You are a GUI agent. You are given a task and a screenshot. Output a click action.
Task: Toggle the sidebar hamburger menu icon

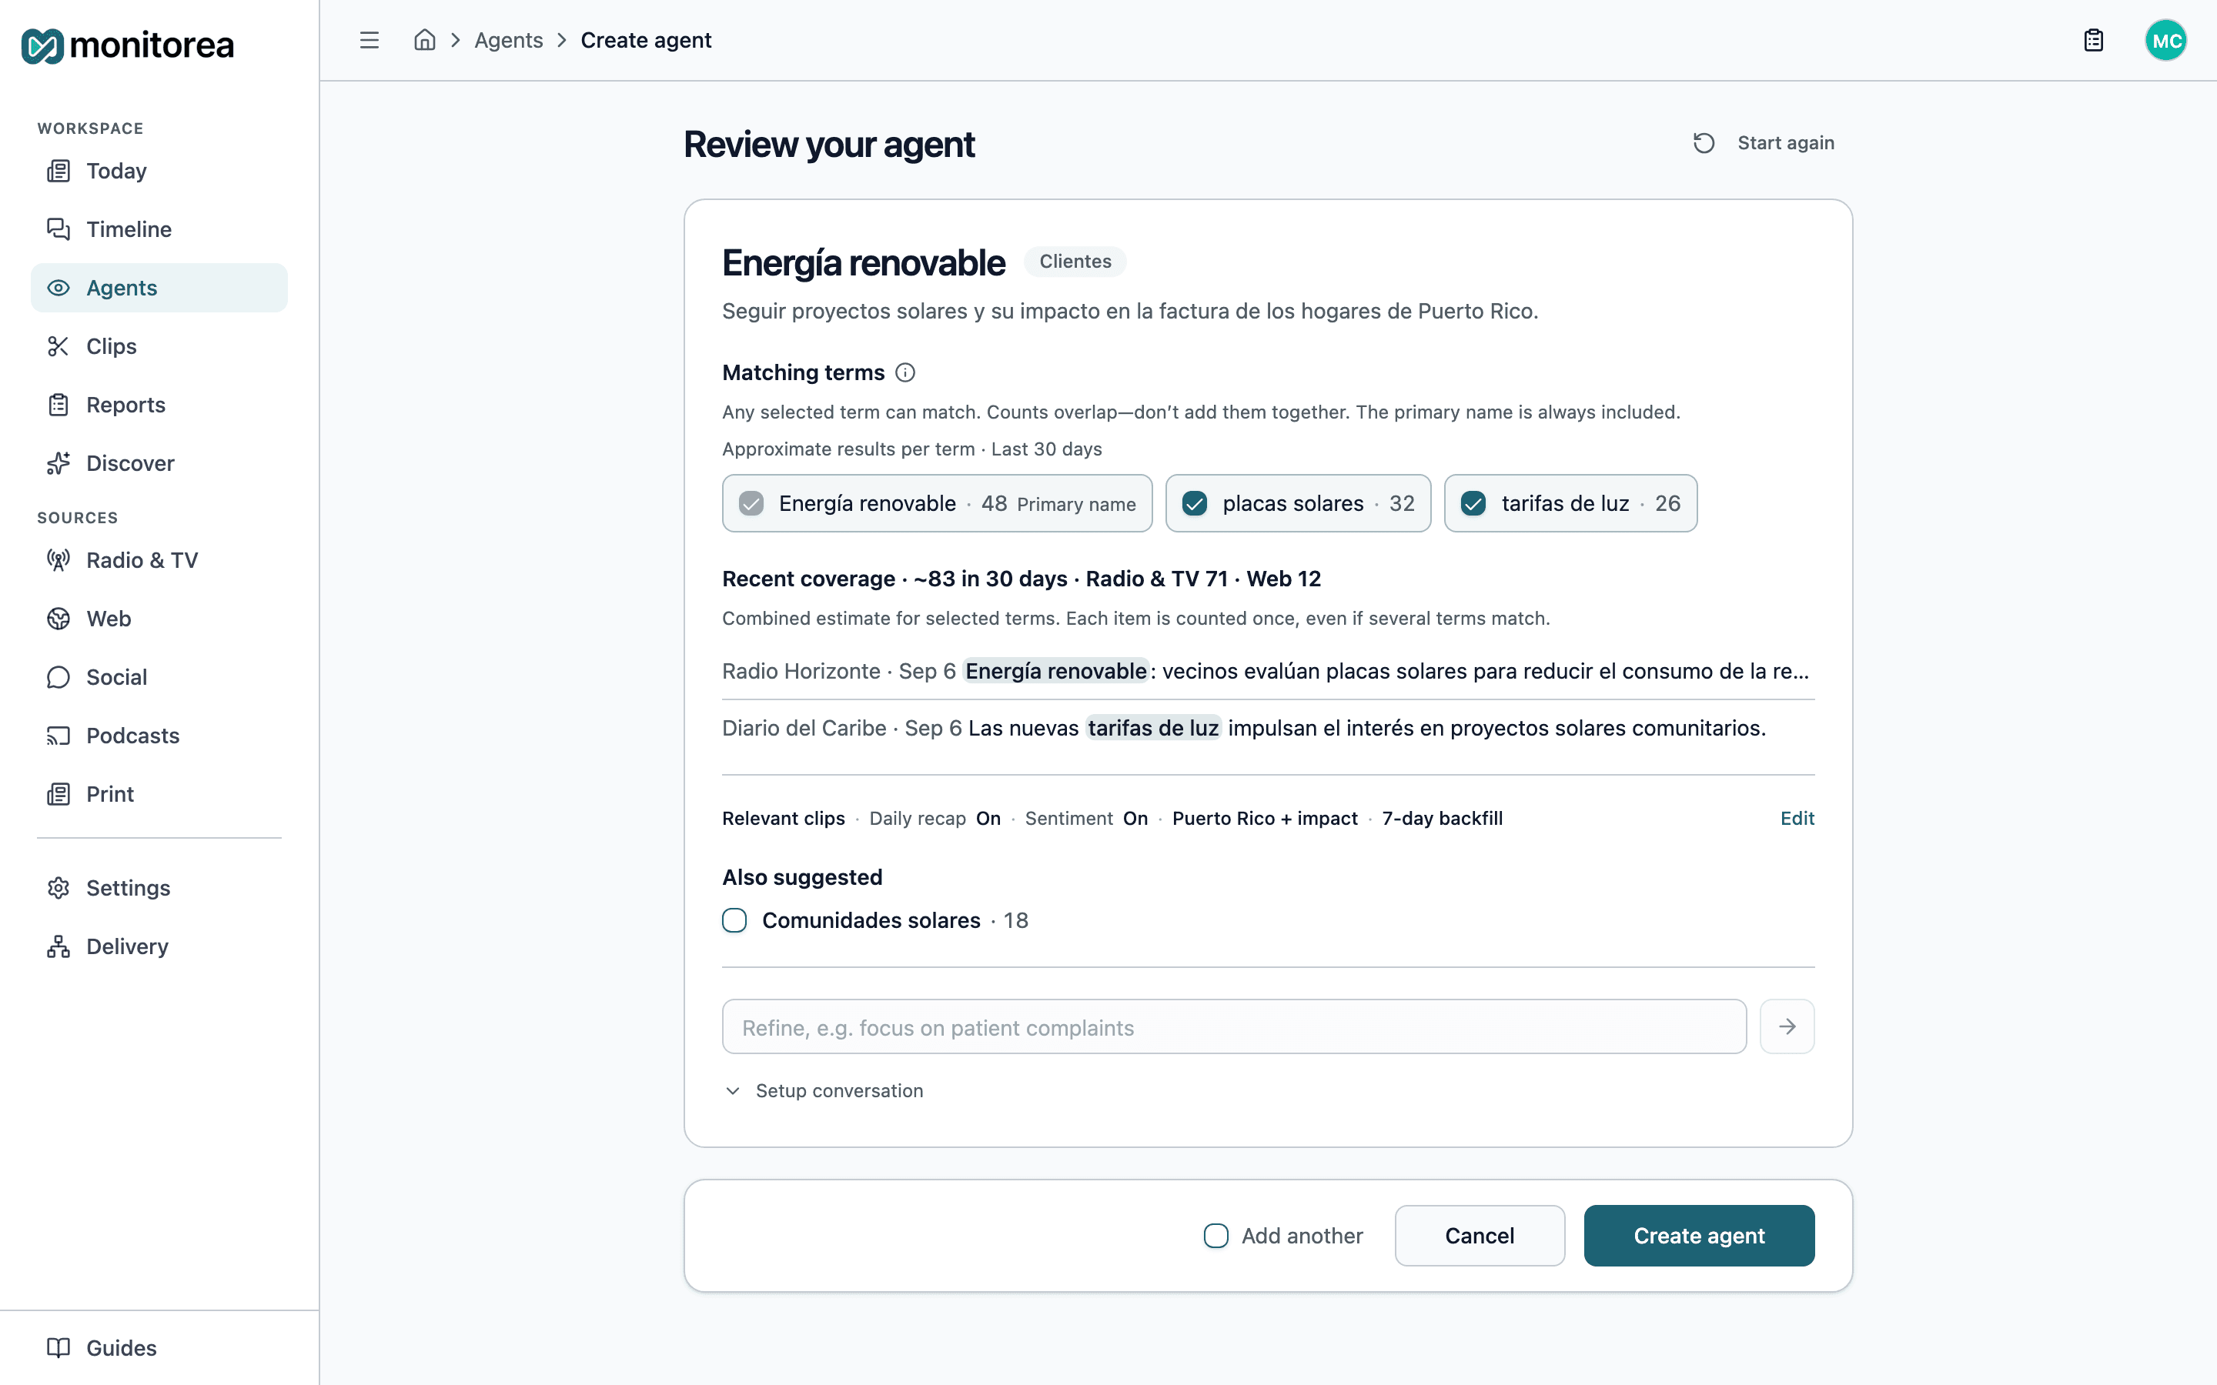coord(369,40)
